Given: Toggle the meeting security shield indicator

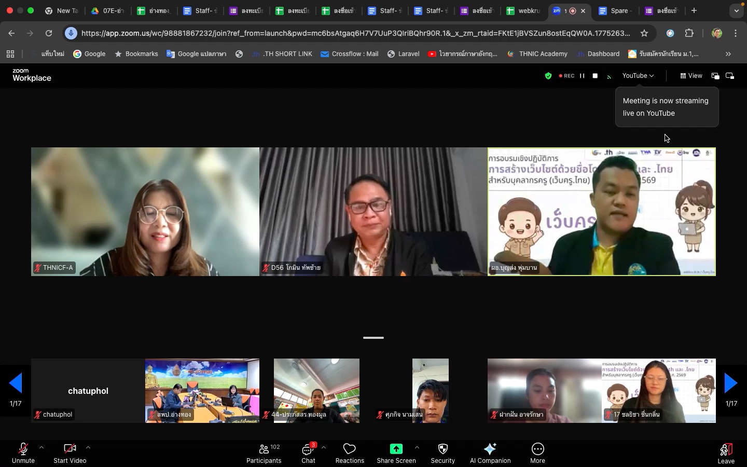Looking at the screenshot, I should tap(548, 76).
